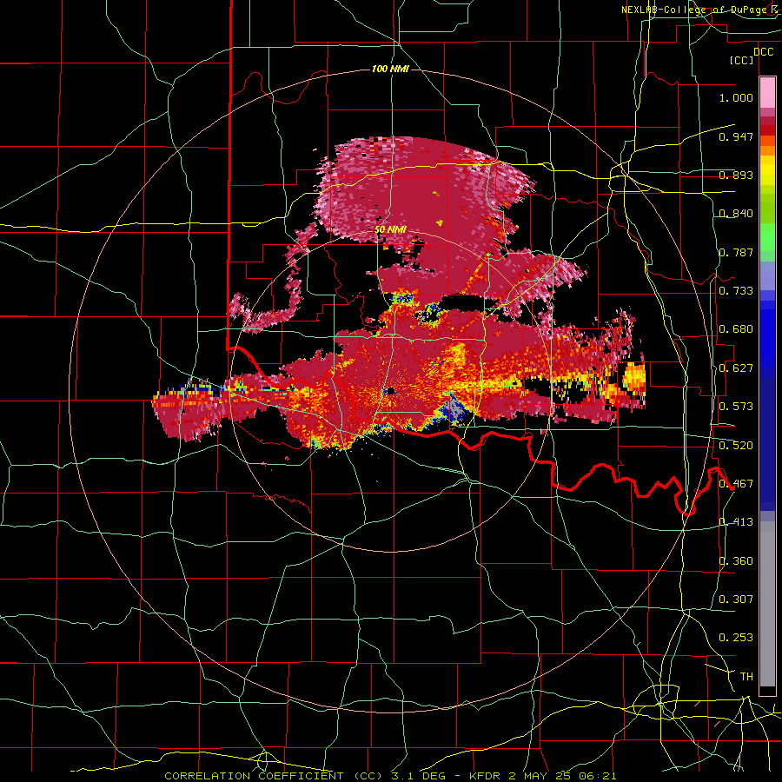
Task: Click the 0.307 scale value
Action: [736, 599]
